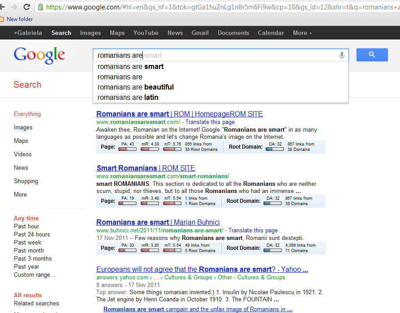Click Translate this page for first result
The width and height of the screenshot is (400, 313).
click(x=210, y=122)
